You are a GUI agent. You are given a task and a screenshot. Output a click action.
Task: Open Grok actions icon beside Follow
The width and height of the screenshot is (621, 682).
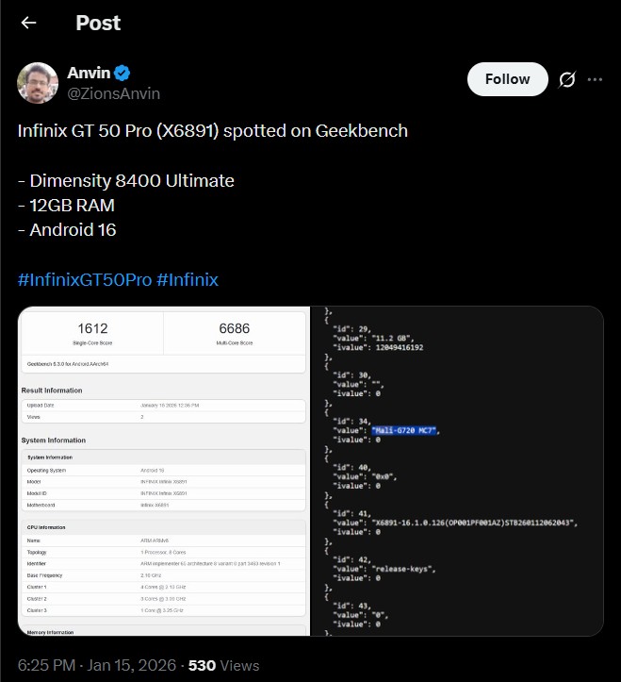tap(566, 79)
